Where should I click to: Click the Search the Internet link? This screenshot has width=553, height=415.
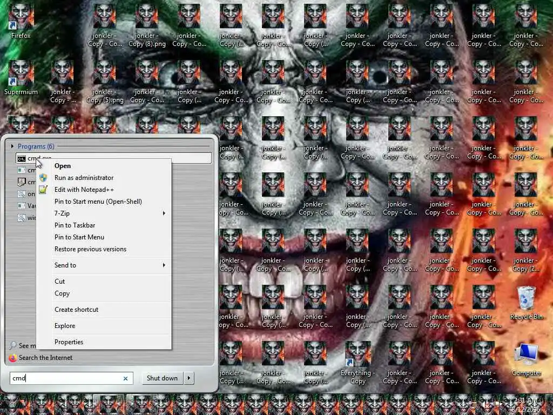(45, 358)
